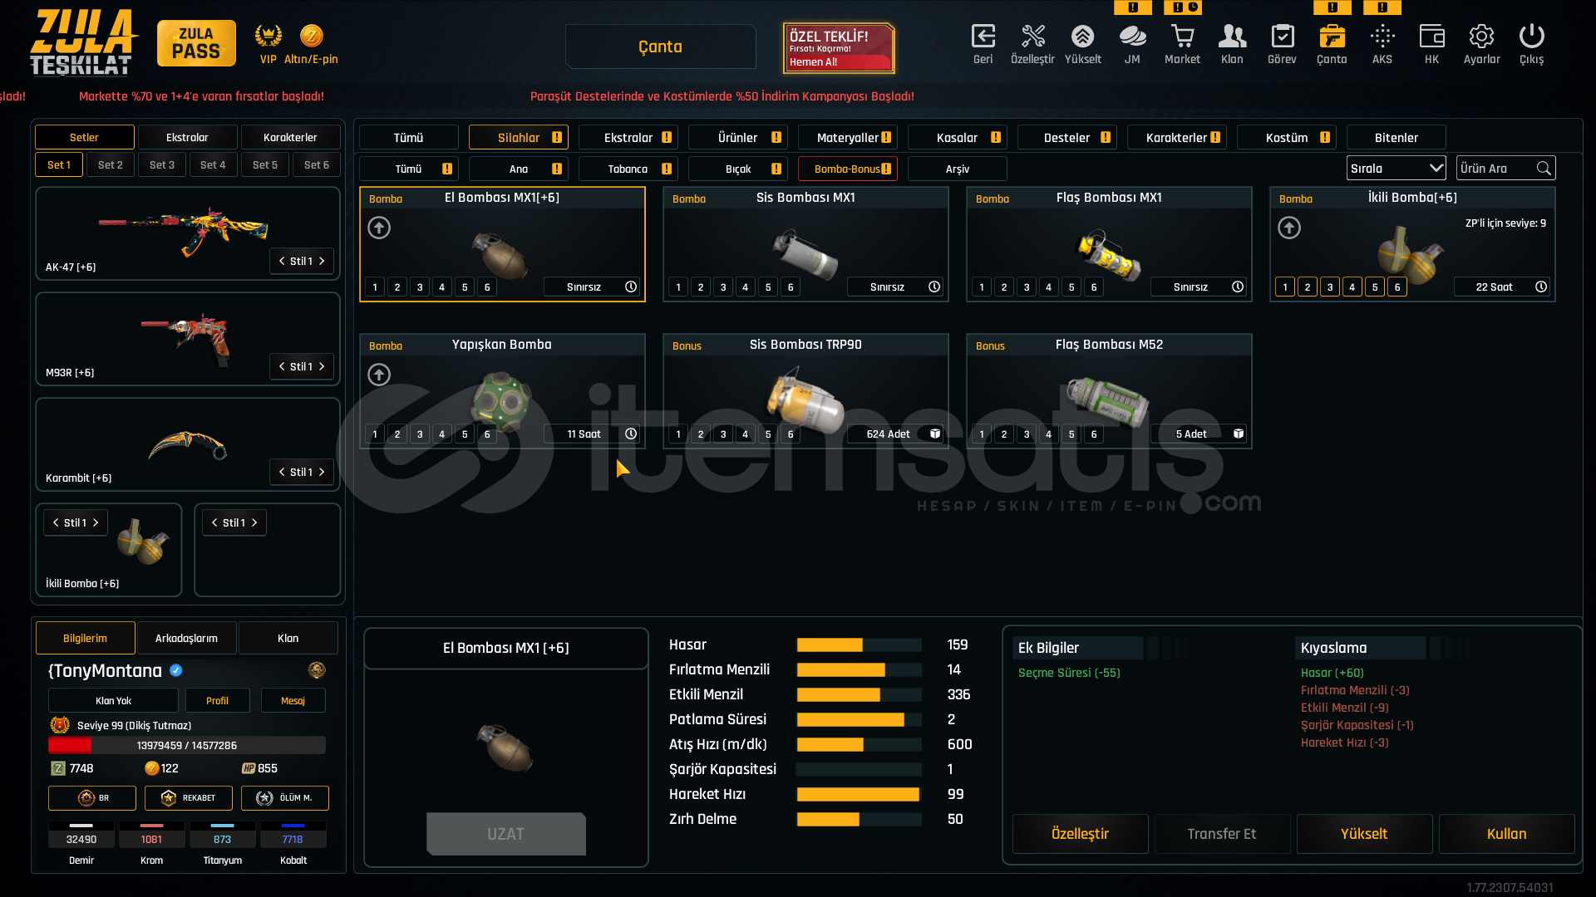Select the Silahlar category tab
This screenshot has height=897, width=1596.
coord(519,137)
